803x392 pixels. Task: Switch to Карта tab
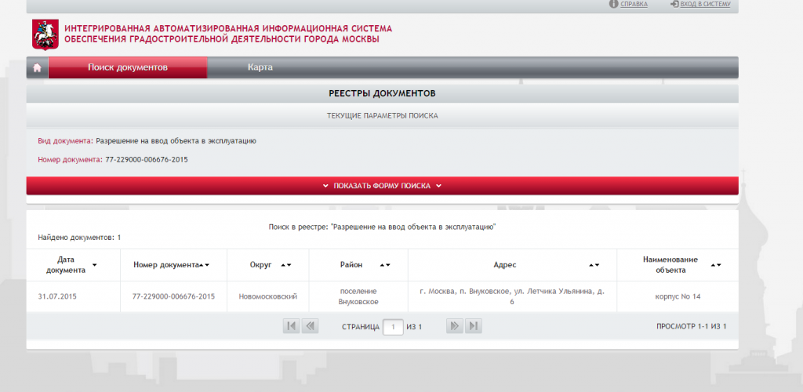[x=260, y=67]
